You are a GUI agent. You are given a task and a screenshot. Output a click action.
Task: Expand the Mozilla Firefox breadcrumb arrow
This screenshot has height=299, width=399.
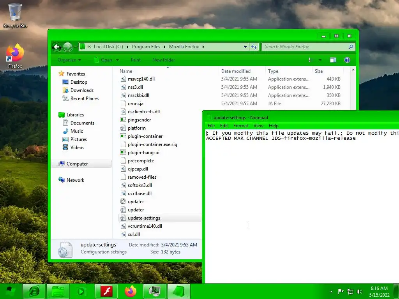pos(203,47)
